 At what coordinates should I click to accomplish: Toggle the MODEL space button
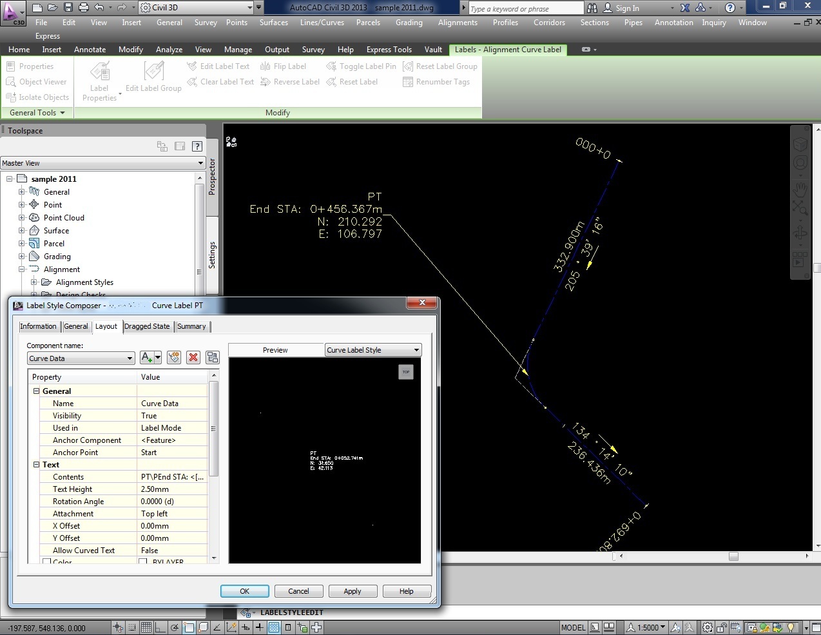coord(574,627)
